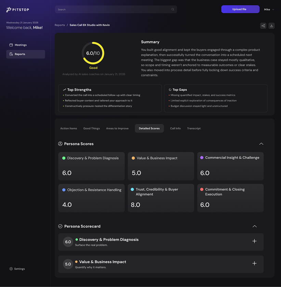Open the Mike user dropdown
The image size is (281, 287).
(x=269, y=10)
